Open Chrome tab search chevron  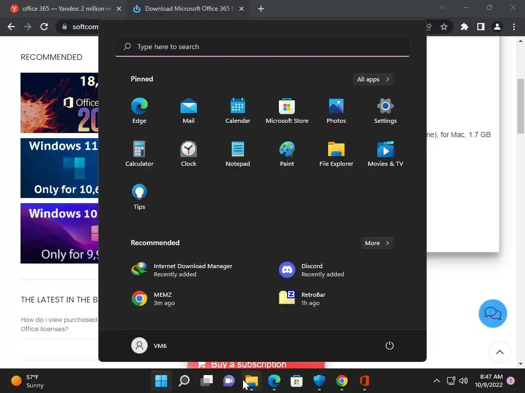(442, 7)
